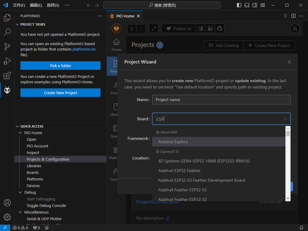The image size is (308, 231).
Task: Edit project description pencil icon
Action: (x=167, y=218)
